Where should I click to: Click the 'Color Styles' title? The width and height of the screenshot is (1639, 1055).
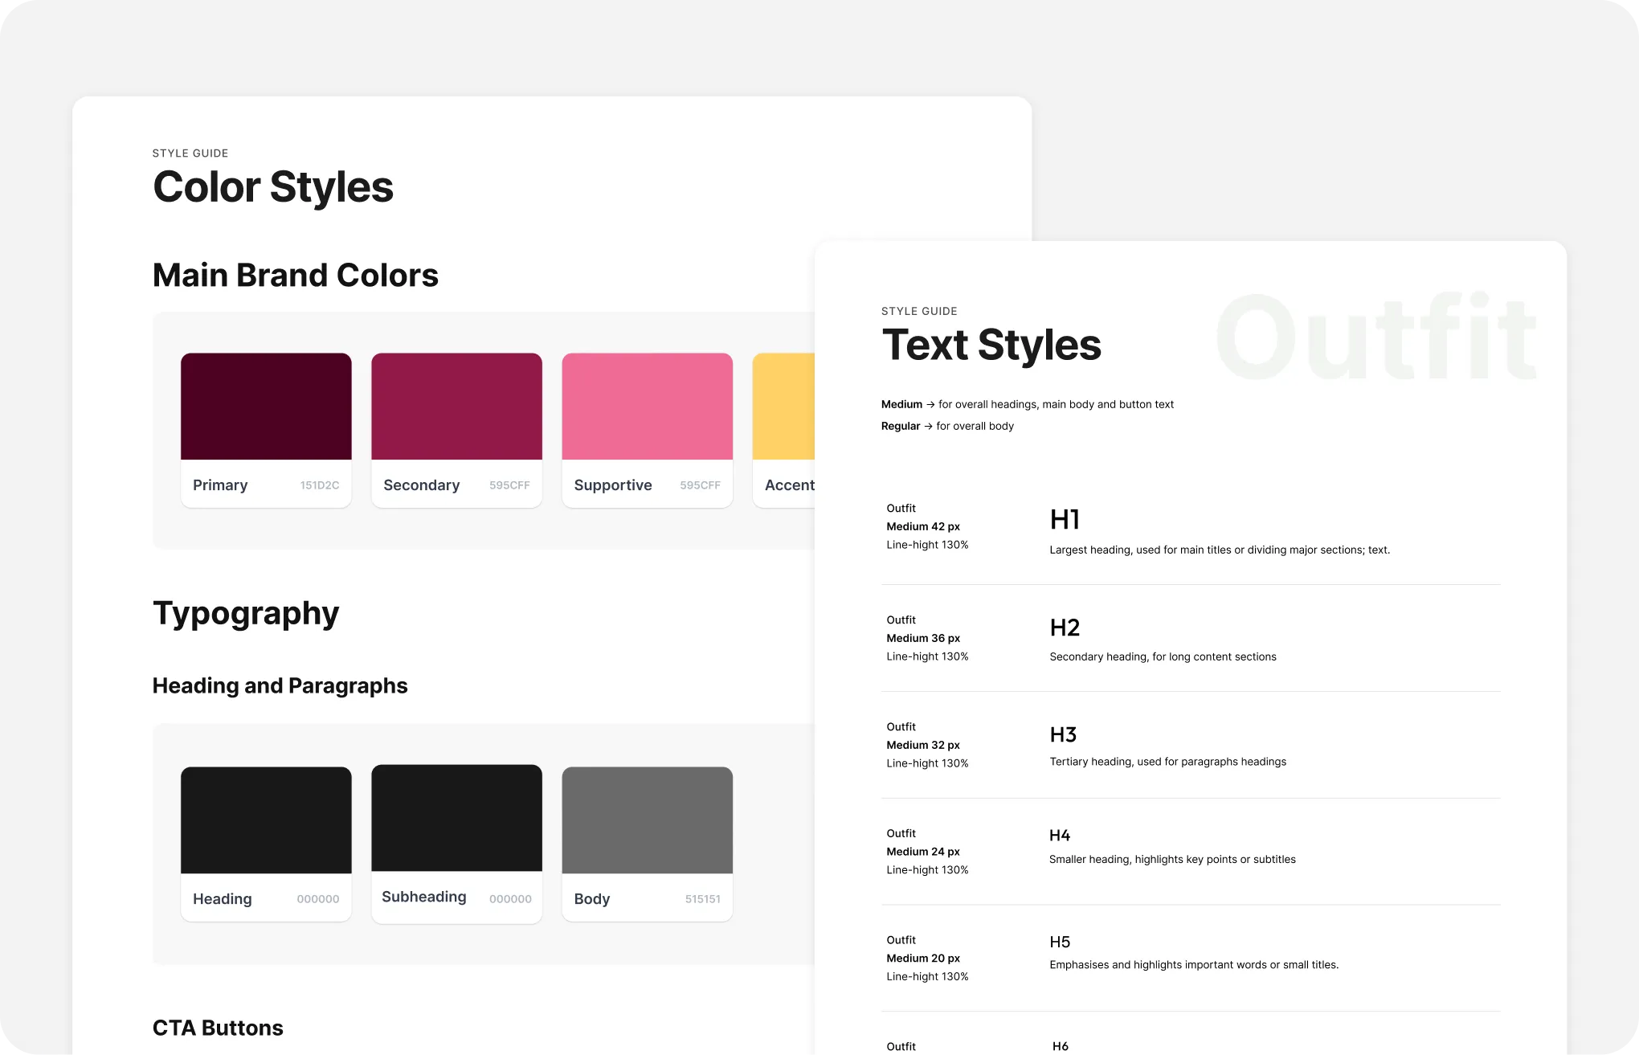tap(273, 187)
